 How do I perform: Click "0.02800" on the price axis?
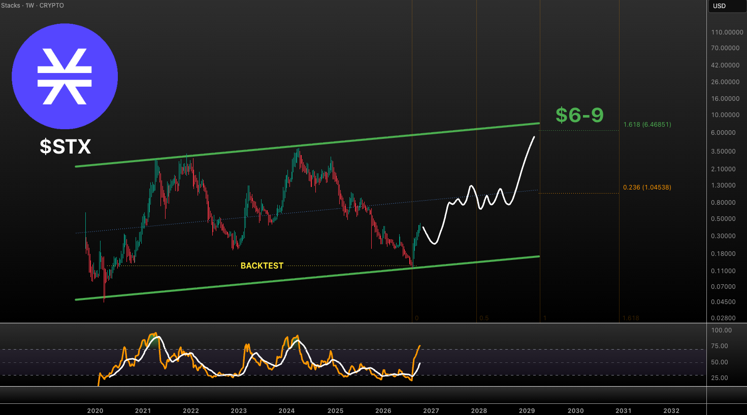(723, 318)
